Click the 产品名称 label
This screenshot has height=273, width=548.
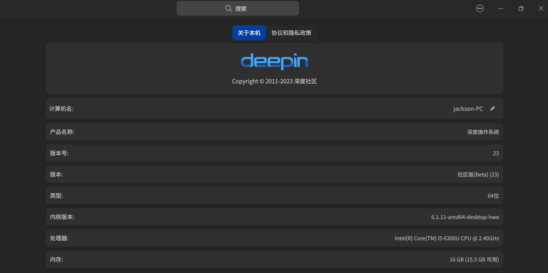pos(62,132)
